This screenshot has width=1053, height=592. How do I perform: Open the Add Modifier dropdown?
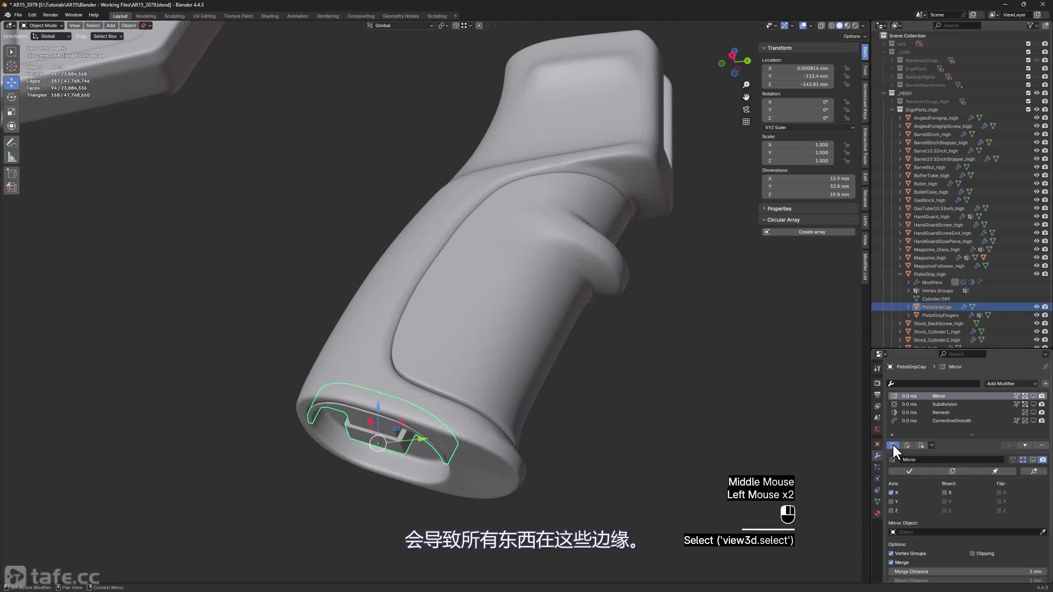1011,384
